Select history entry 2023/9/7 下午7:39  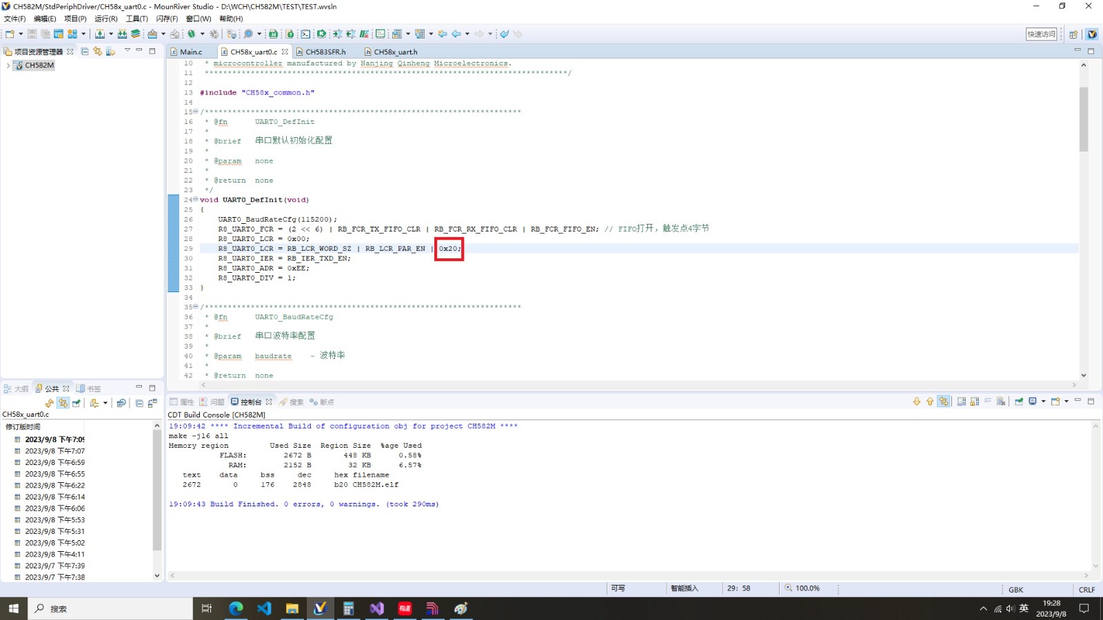pyautogui.click(x=54, y=566)
